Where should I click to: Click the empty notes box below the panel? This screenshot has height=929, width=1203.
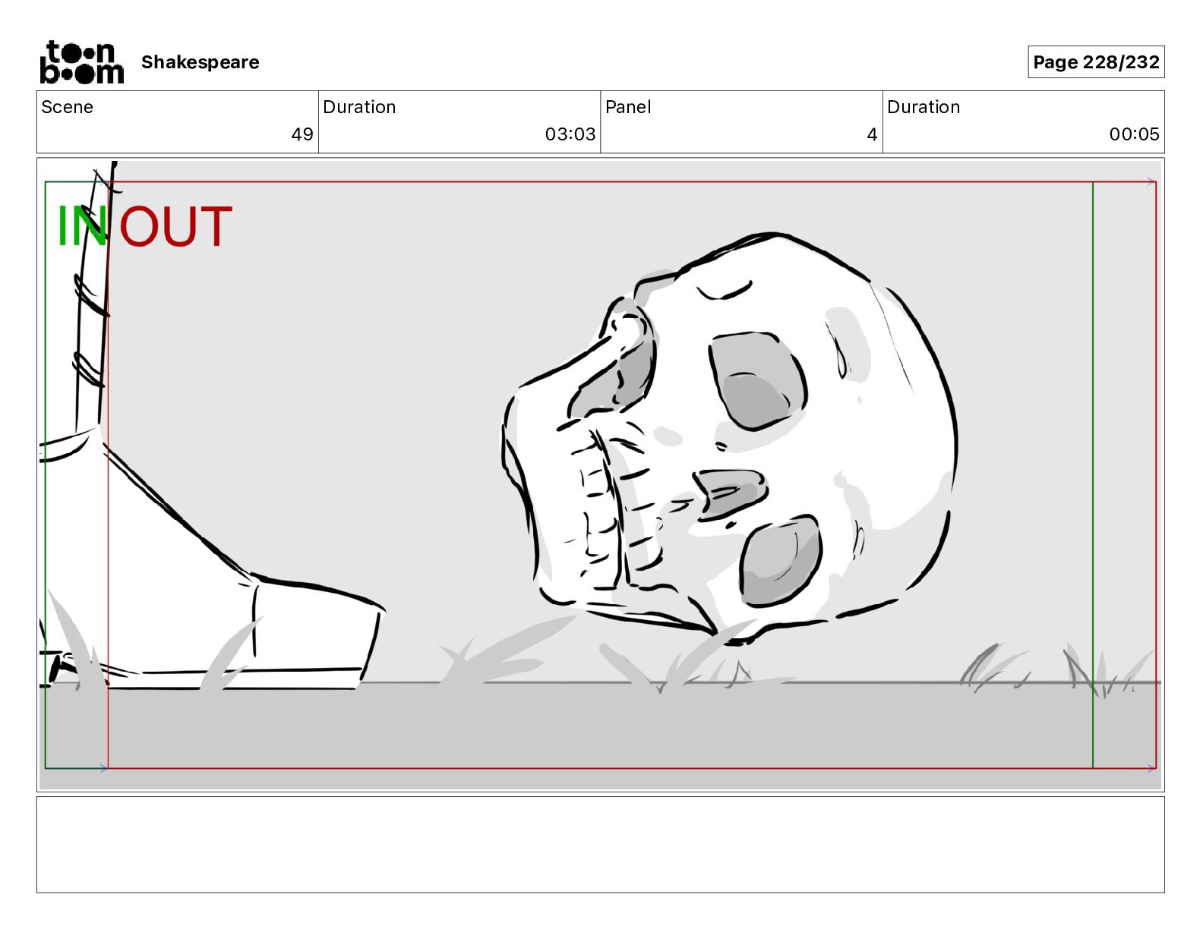[600, 844]
